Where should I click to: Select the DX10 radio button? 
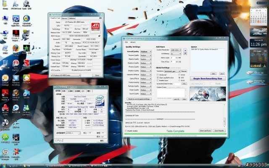179,80
